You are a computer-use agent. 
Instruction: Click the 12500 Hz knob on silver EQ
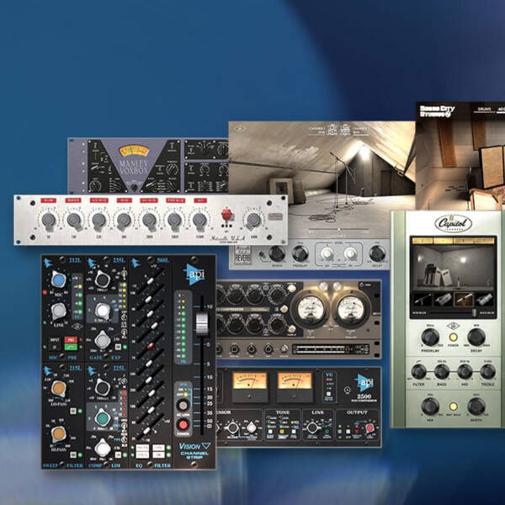click(x=199, y=221)
